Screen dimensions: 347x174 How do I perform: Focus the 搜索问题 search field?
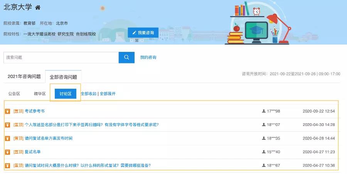point(61,57)
